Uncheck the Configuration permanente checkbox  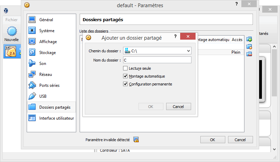tap(125, 84)
